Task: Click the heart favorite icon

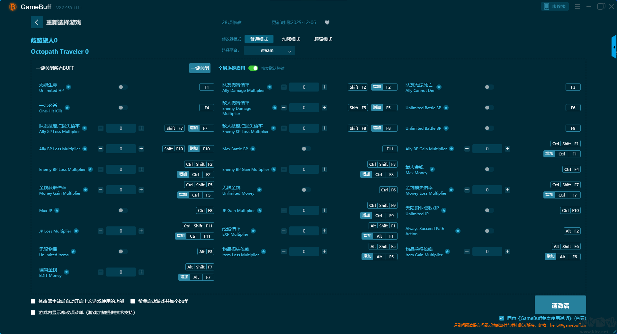Action: tap(327, 22)
